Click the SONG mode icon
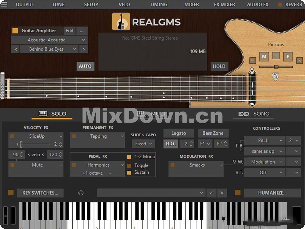 point(244,114)
